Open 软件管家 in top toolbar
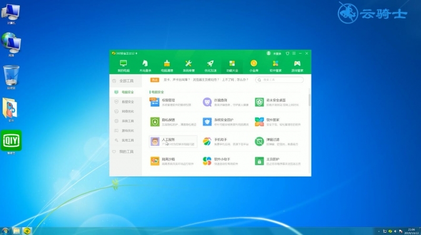Viewport: 421px width, 235px height. coord(275,66)
